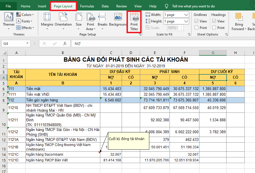This screenshot has height=173, width=255.
Task: Open the Name Box dropdown arrow
Action: 28,43
